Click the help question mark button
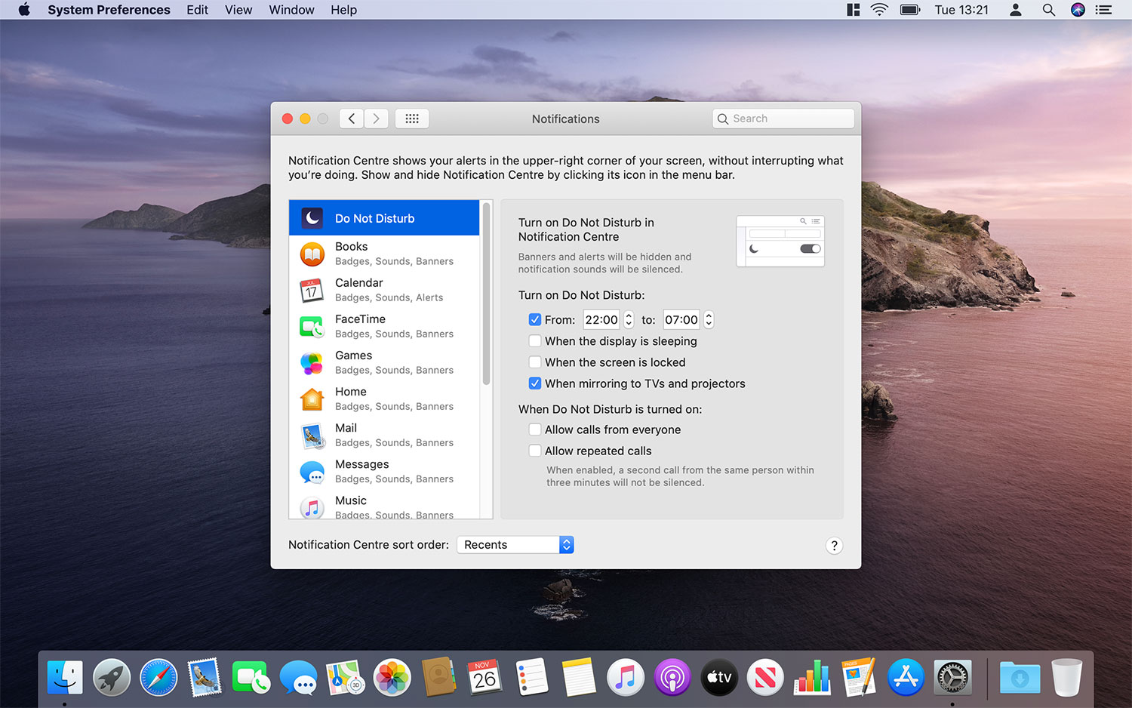The image size is (1132, 708). pyautogui.click(x=834, y=545)
